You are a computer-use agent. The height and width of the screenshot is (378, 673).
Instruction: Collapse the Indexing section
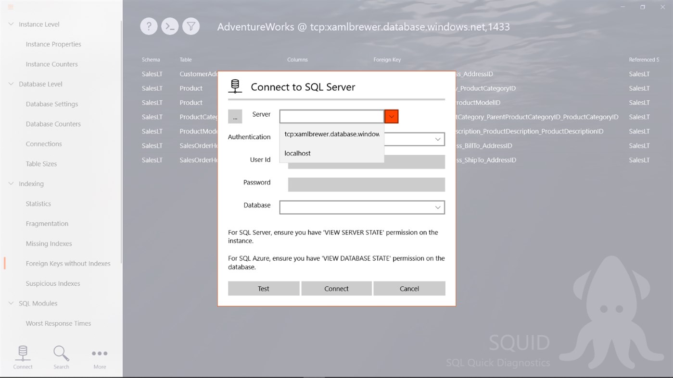coord(11,183)
